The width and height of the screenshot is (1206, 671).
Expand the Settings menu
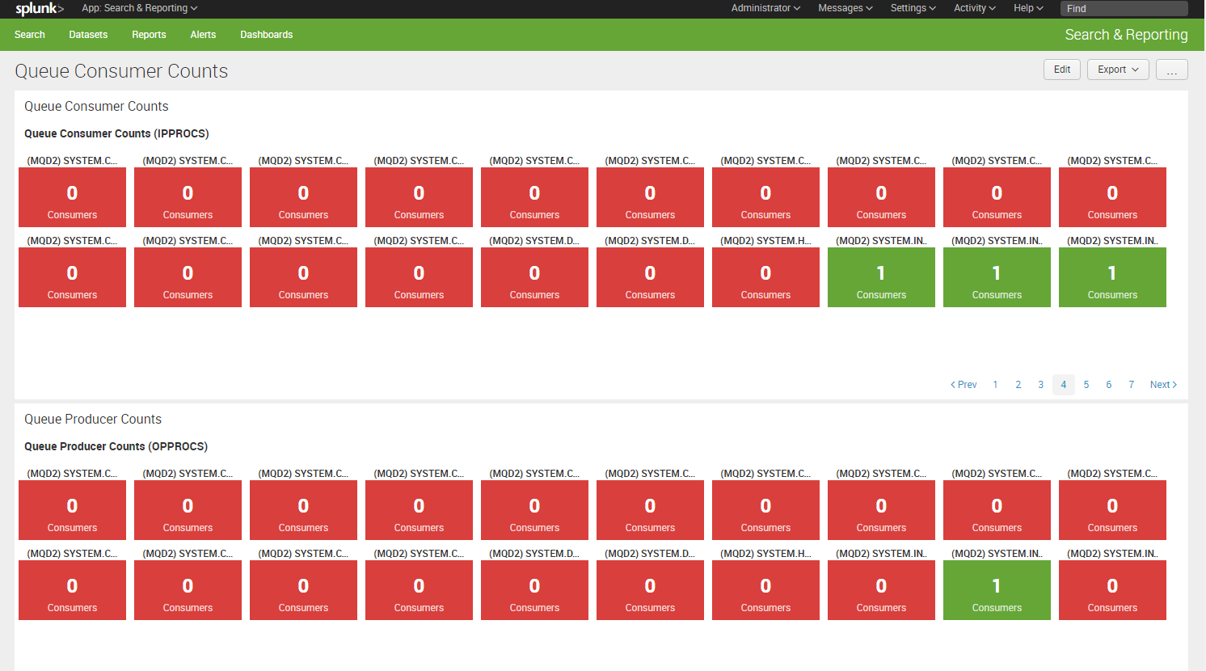point(913,8)
